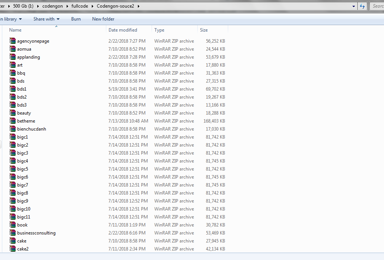This screenshot has height=260, width=384.
Task: Click the bds1 archive icon
Action: click(x=13, y=89)
